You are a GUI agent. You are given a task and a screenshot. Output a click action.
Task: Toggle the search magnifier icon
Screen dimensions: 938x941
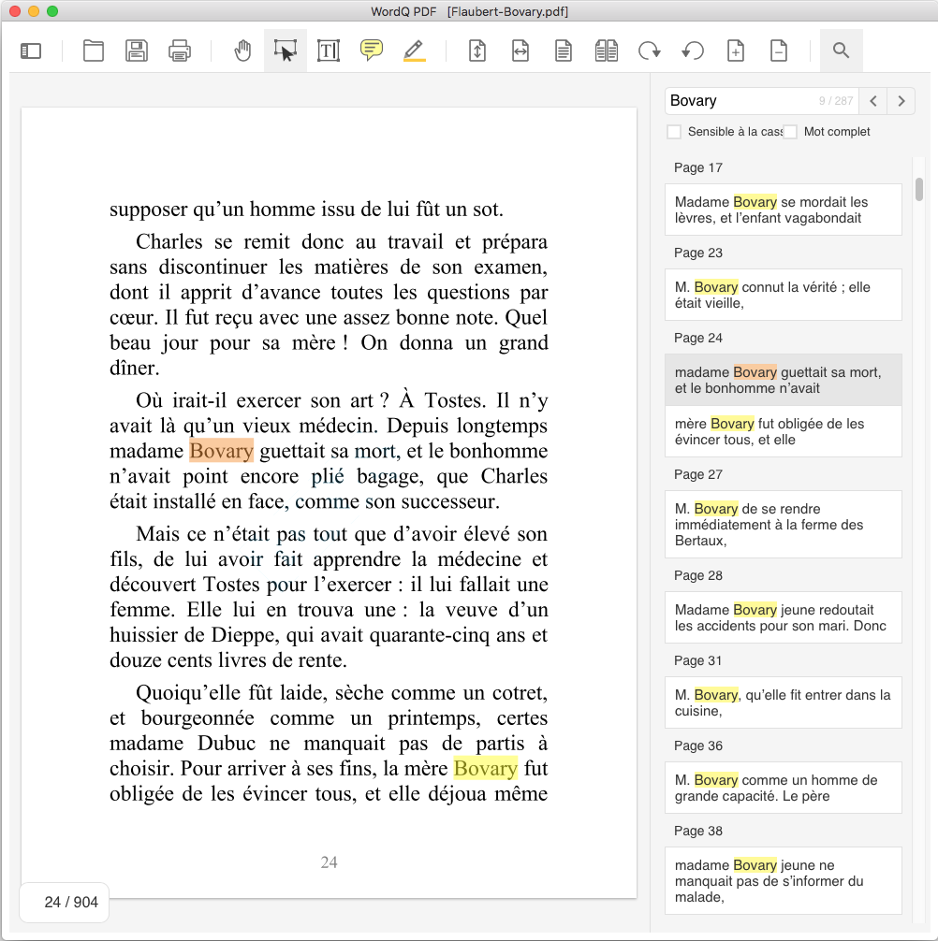point(842,51)
